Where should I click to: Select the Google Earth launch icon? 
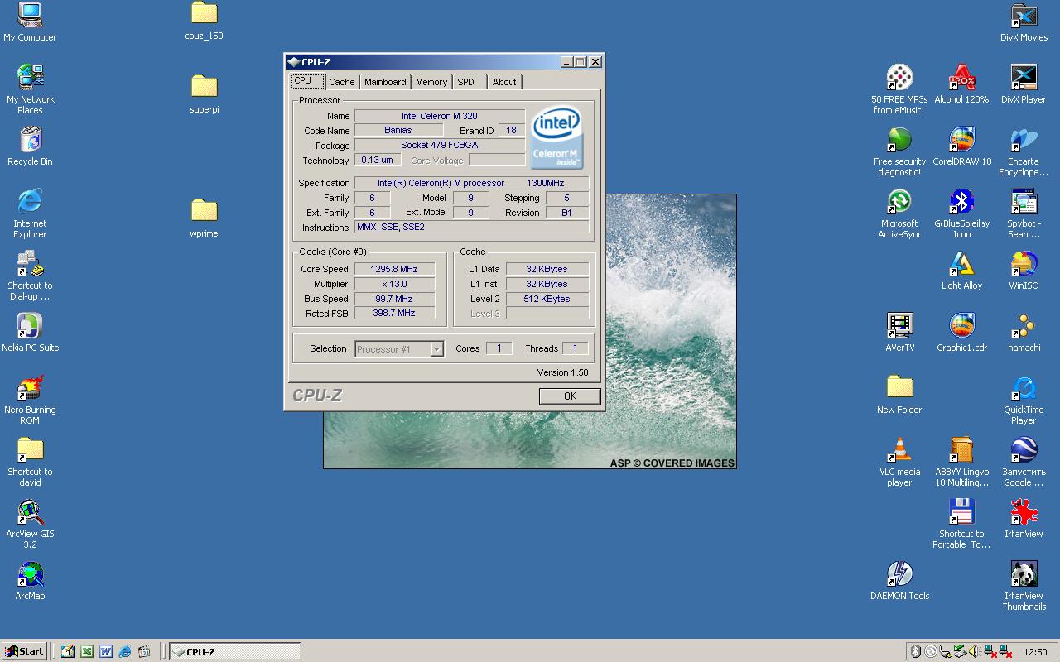click(1024, 462)
